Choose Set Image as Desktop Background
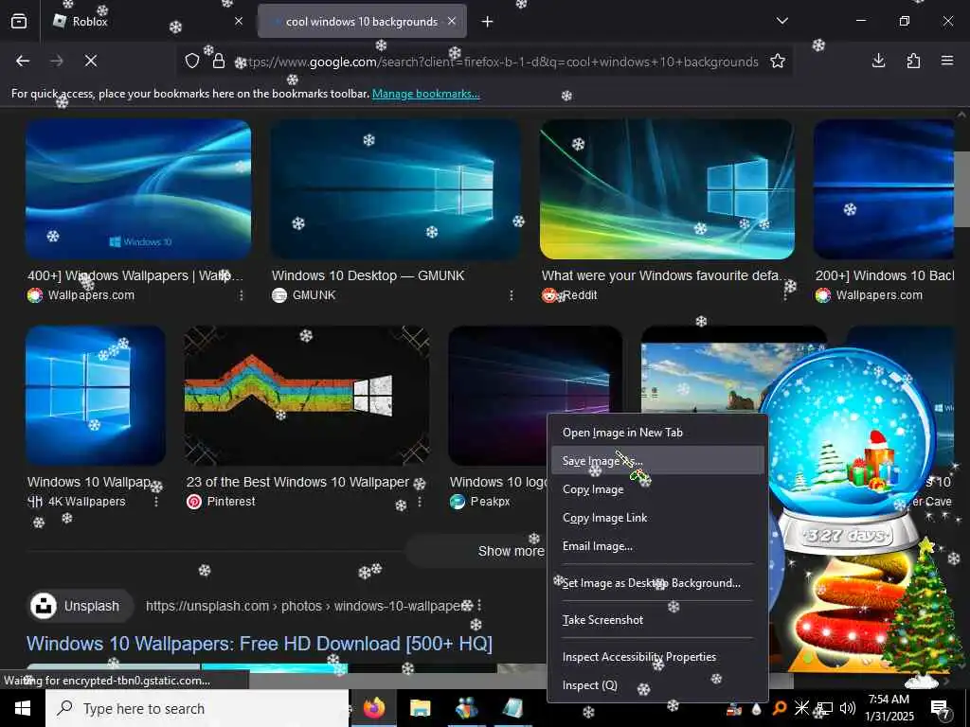 [x=657, y=583]
